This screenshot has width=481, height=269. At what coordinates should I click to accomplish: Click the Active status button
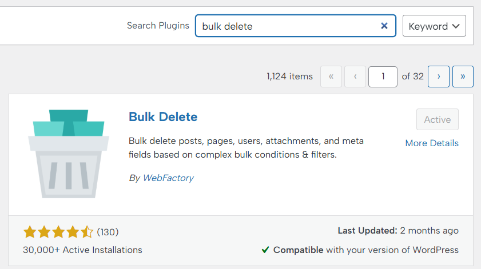coord(437,119)
